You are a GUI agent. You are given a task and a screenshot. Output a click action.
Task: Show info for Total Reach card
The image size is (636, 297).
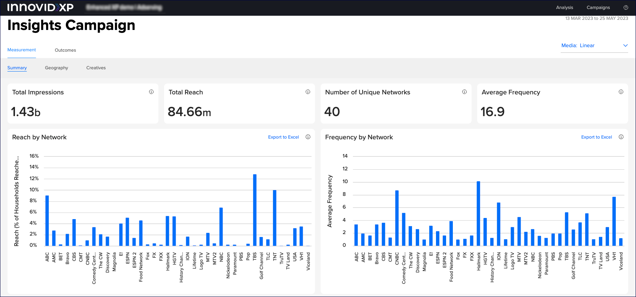tap(308, 92)
